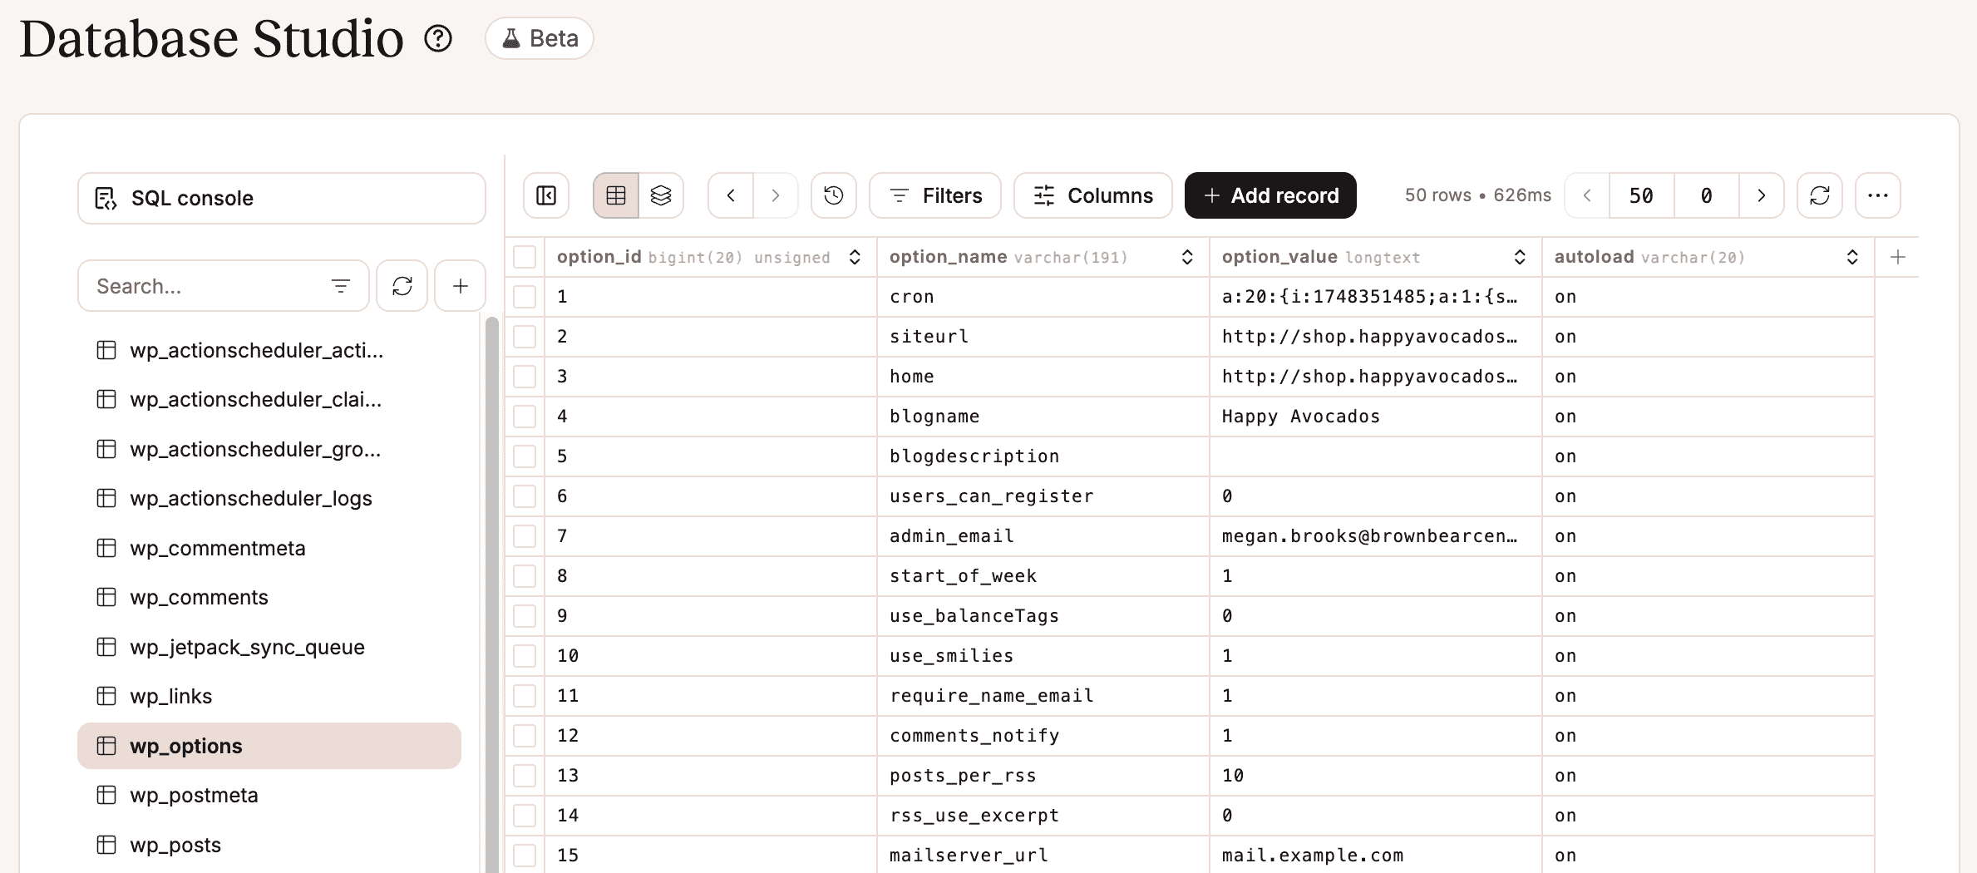The width and height of the screenshot is (1977, 873).
Task: Open the Columns settings
Action: point(1093,195)
